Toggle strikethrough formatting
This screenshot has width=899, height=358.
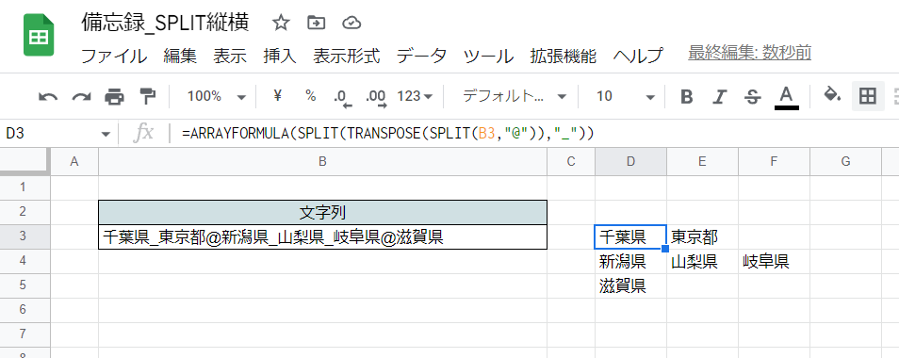[752, 96]
